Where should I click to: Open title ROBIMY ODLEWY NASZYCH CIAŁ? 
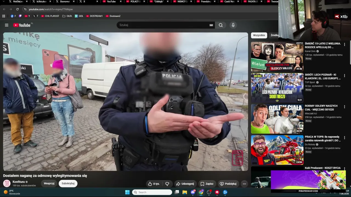tap(321, 108)
